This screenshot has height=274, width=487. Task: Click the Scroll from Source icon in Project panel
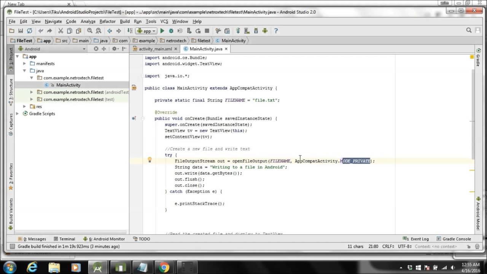coord(96,49)
